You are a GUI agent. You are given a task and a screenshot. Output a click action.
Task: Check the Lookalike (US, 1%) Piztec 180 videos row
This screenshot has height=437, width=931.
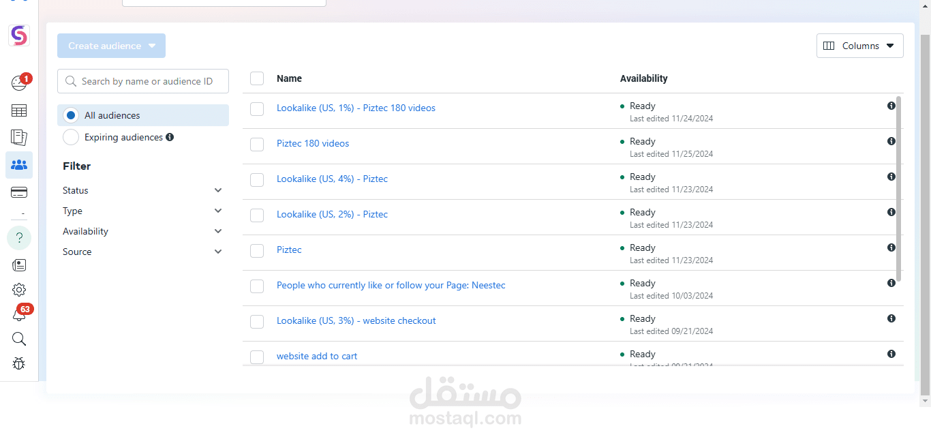[257, 109]
